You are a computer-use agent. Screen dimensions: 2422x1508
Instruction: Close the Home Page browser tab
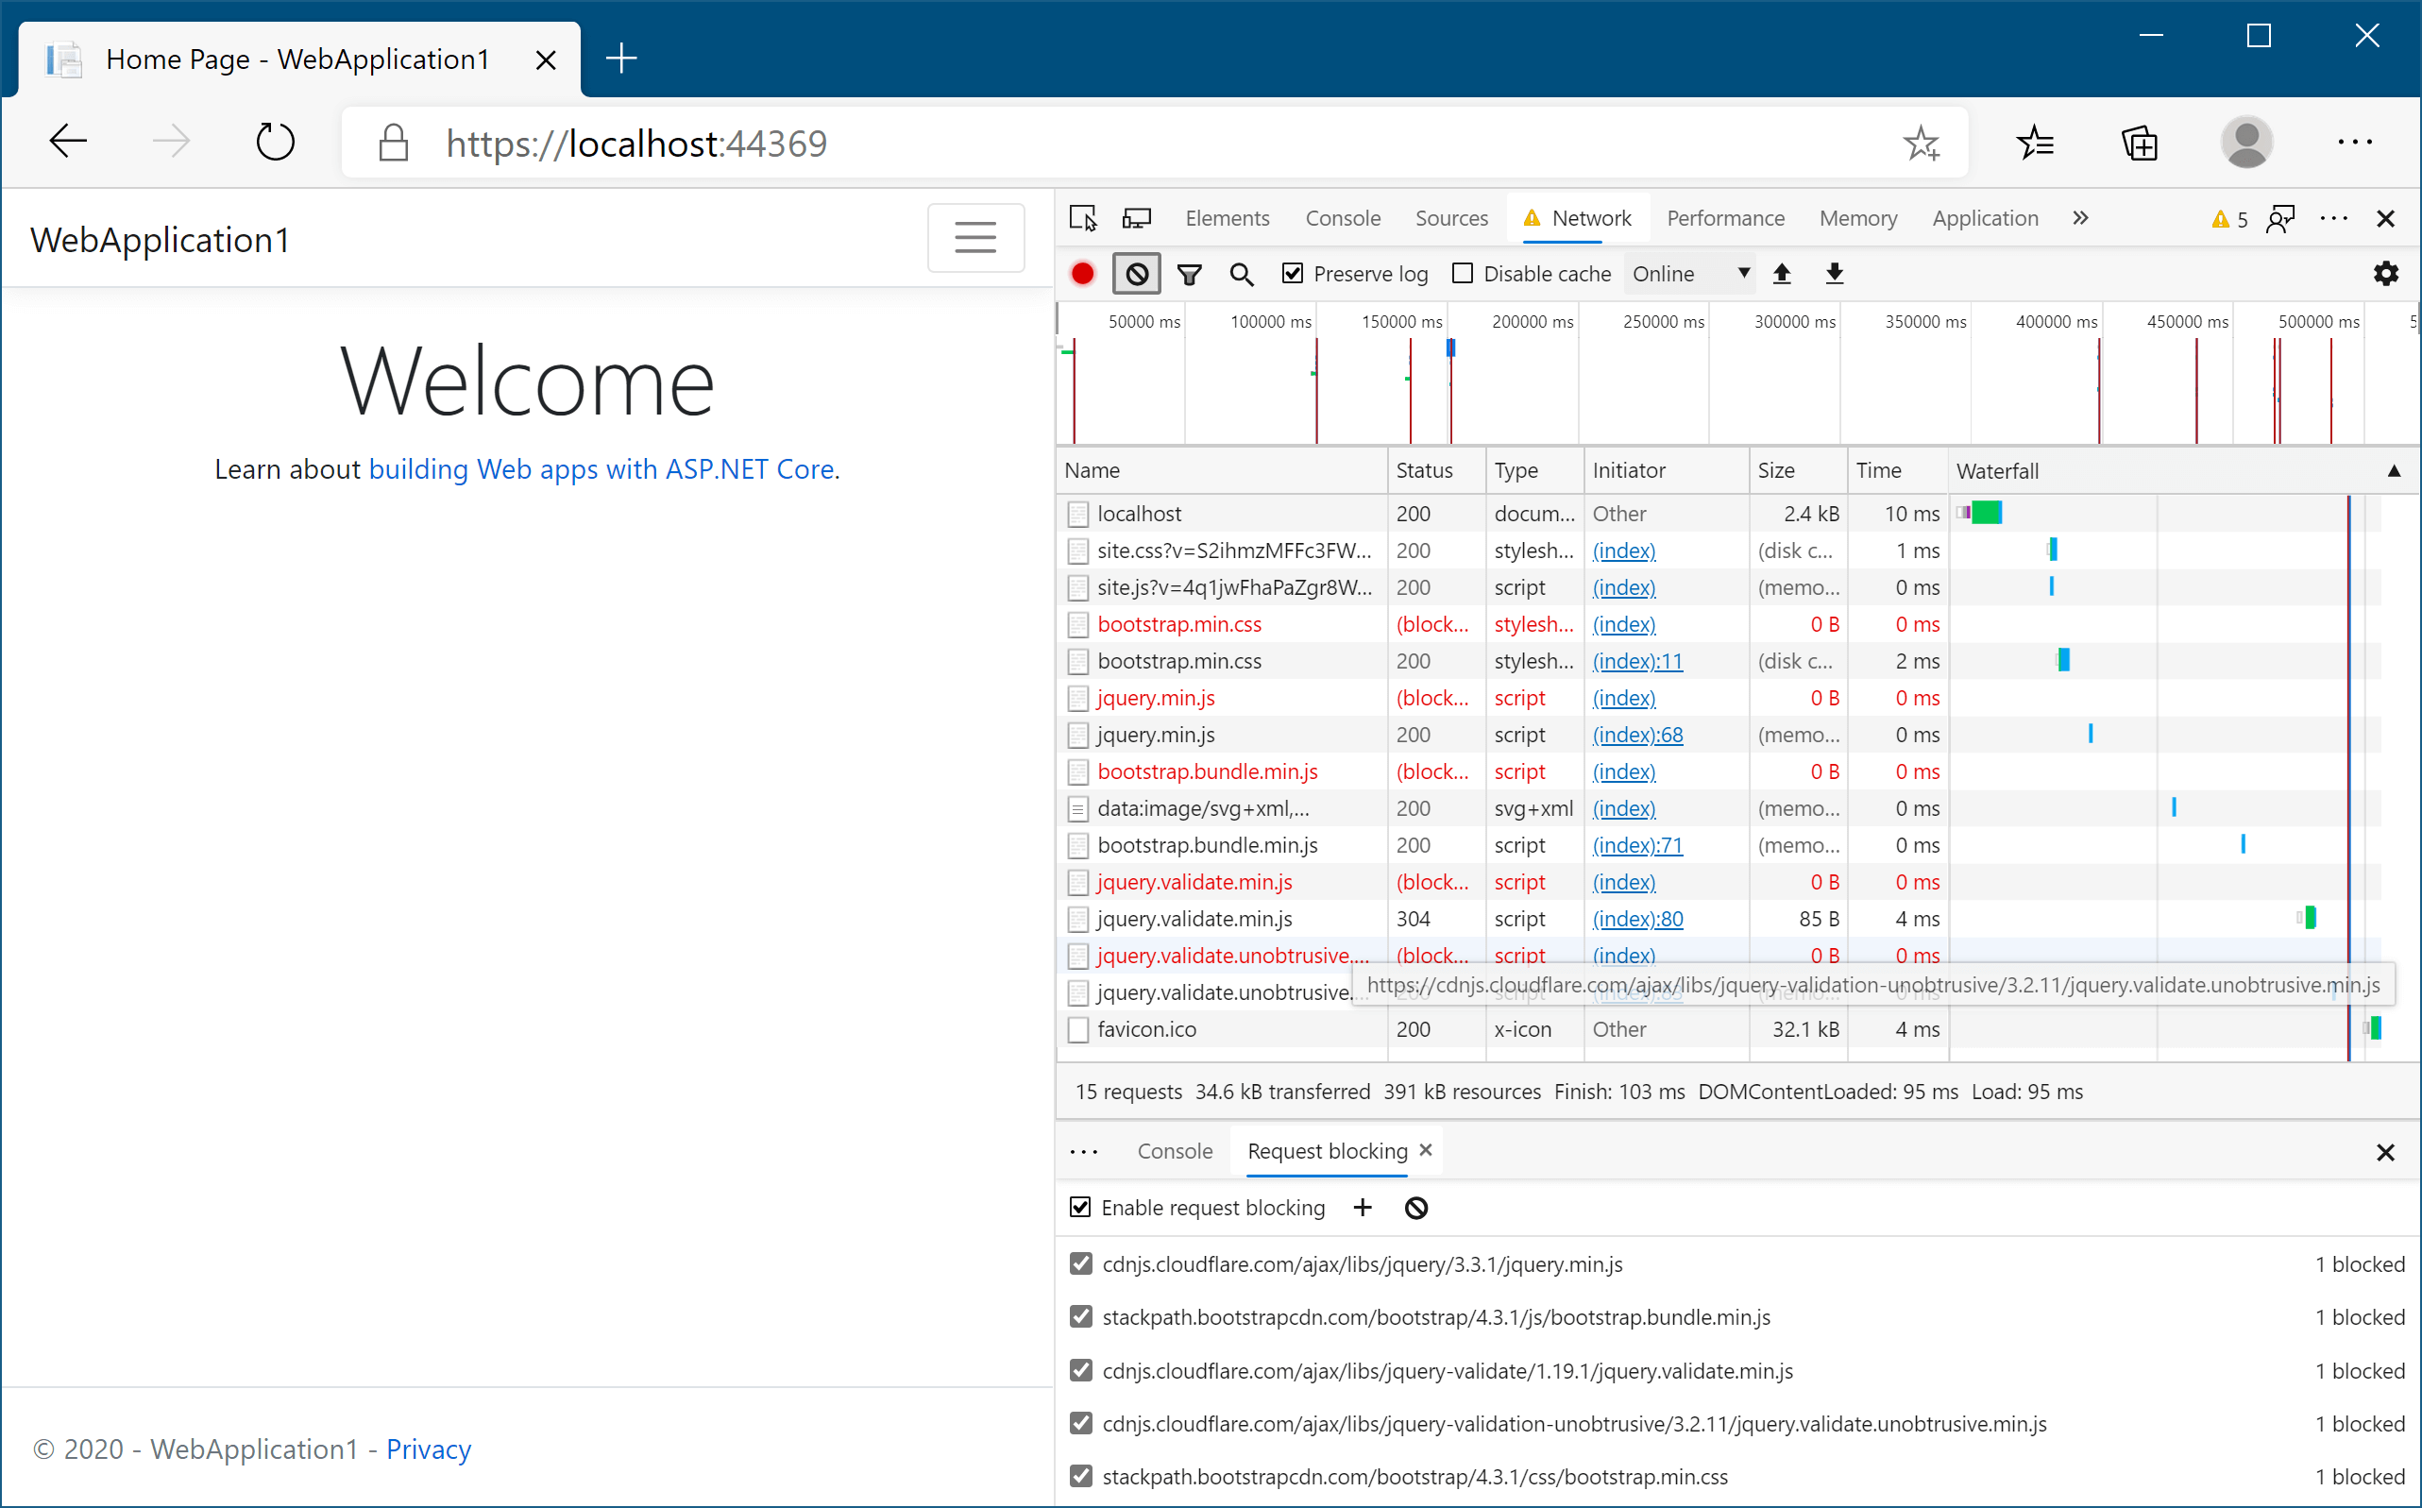546,59
